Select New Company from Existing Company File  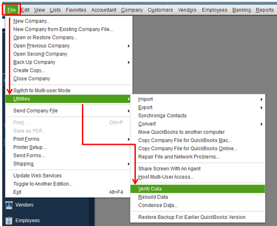click(x=69, y=29)
